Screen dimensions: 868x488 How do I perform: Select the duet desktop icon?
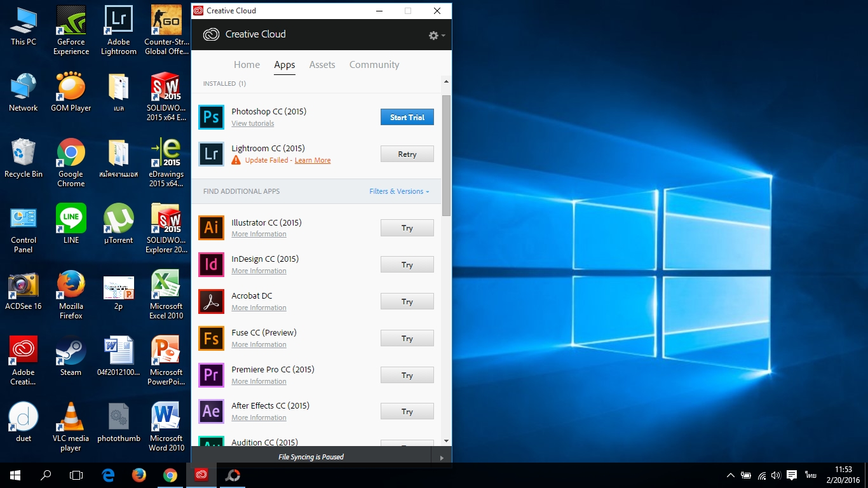point(24,423)
